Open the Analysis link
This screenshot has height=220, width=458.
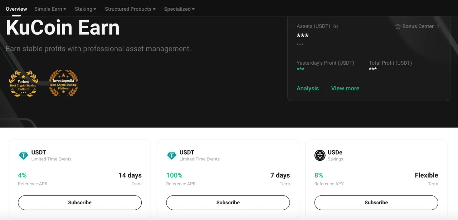(x=308, y=88)
